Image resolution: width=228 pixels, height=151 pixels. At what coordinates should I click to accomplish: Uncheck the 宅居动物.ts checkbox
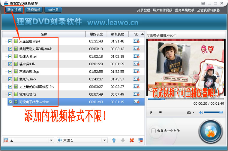10,94
